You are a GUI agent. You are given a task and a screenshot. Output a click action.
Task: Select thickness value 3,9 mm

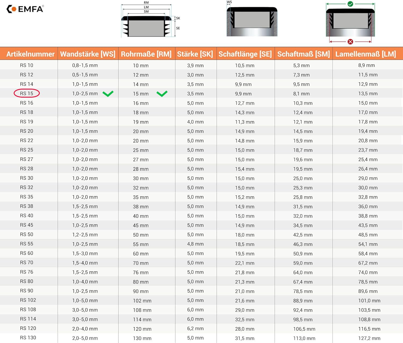pyautogui.click(x=195, y=65)
